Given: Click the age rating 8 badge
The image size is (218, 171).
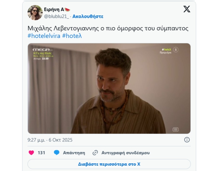Looking at the screenshot, I should [176, 50].
